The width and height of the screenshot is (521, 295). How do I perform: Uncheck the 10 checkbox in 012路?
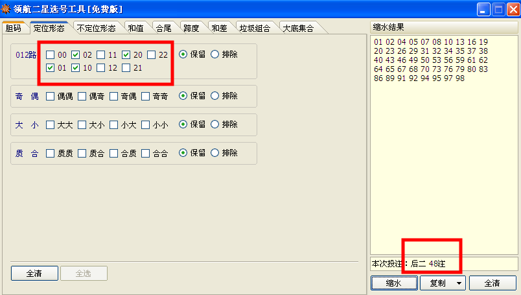(x=75, y=68)
